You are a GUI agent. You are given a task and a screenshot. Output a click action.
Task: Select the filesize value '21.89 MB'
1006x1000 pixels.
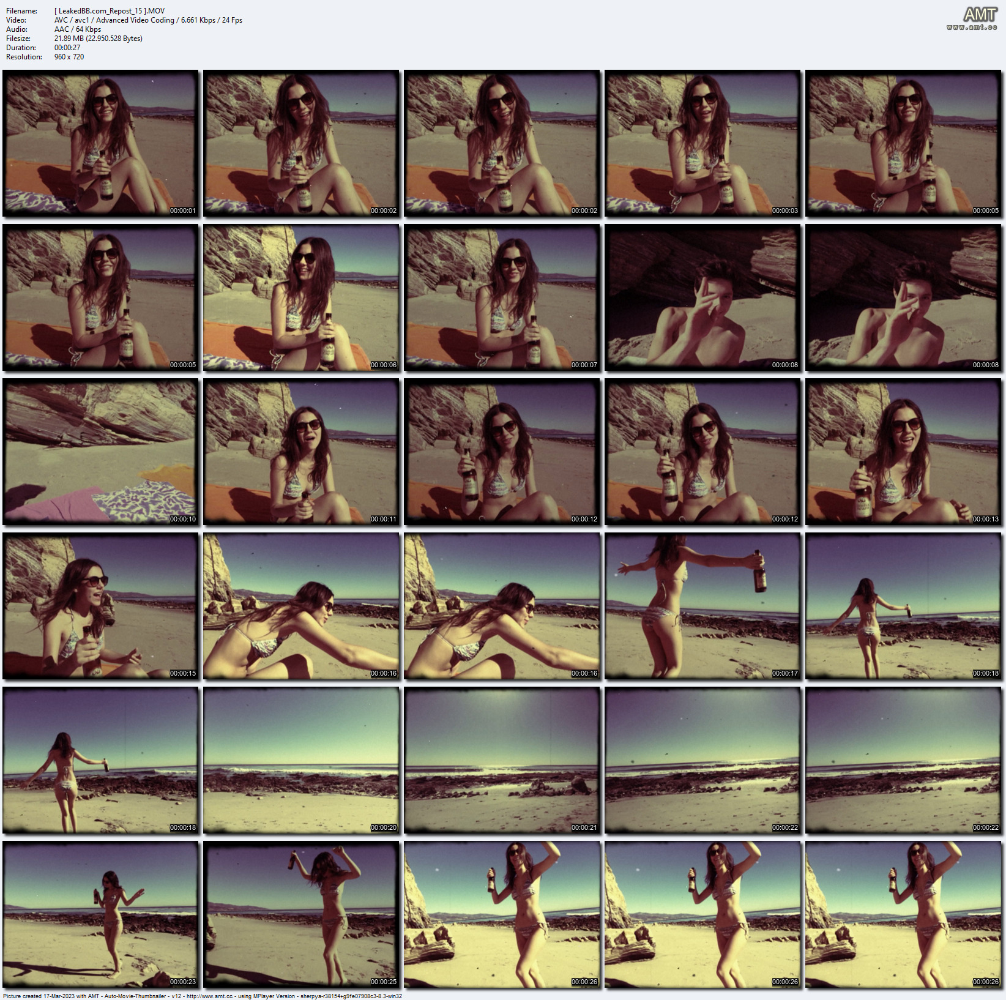tap(99, 39)
